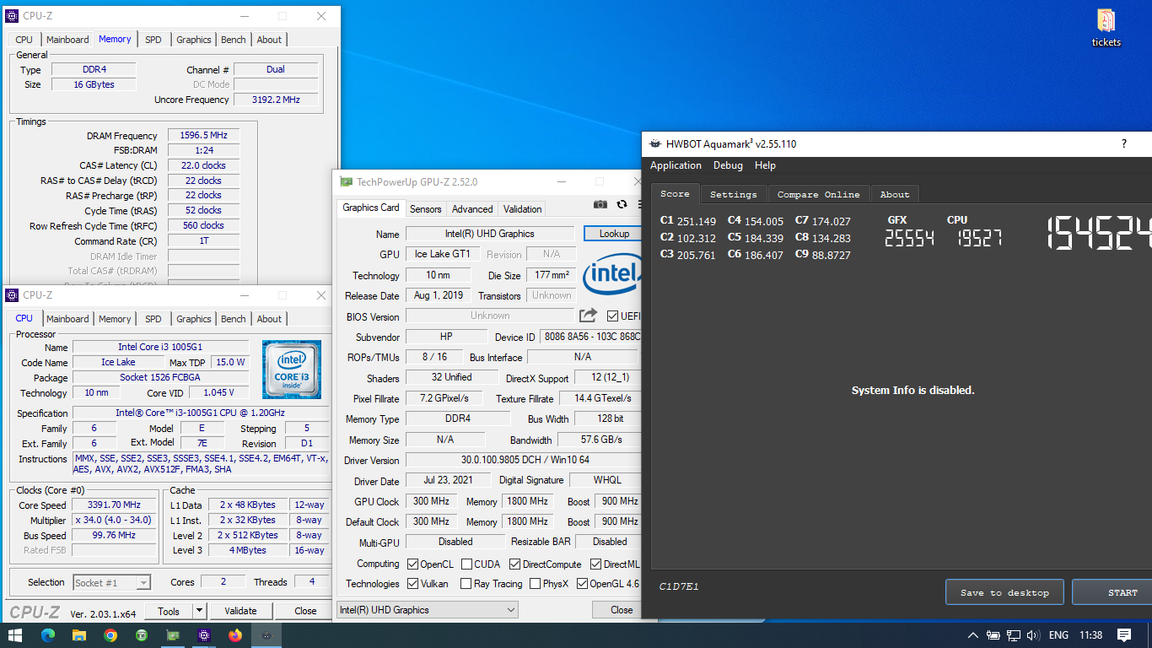Viewport: 1152px width, 648px height.
Task: Click the green circular app icon on taskbar
Action: coord(143,635)
